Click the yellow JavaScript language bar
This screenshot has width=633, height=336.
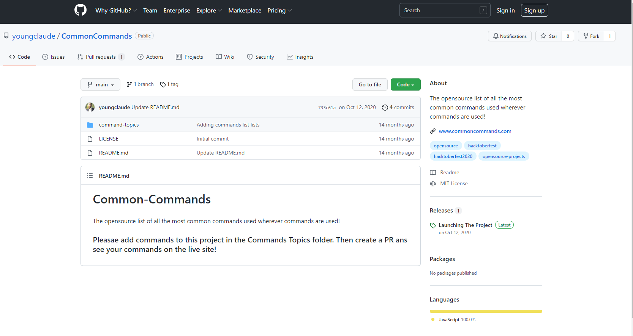[486, 311]
